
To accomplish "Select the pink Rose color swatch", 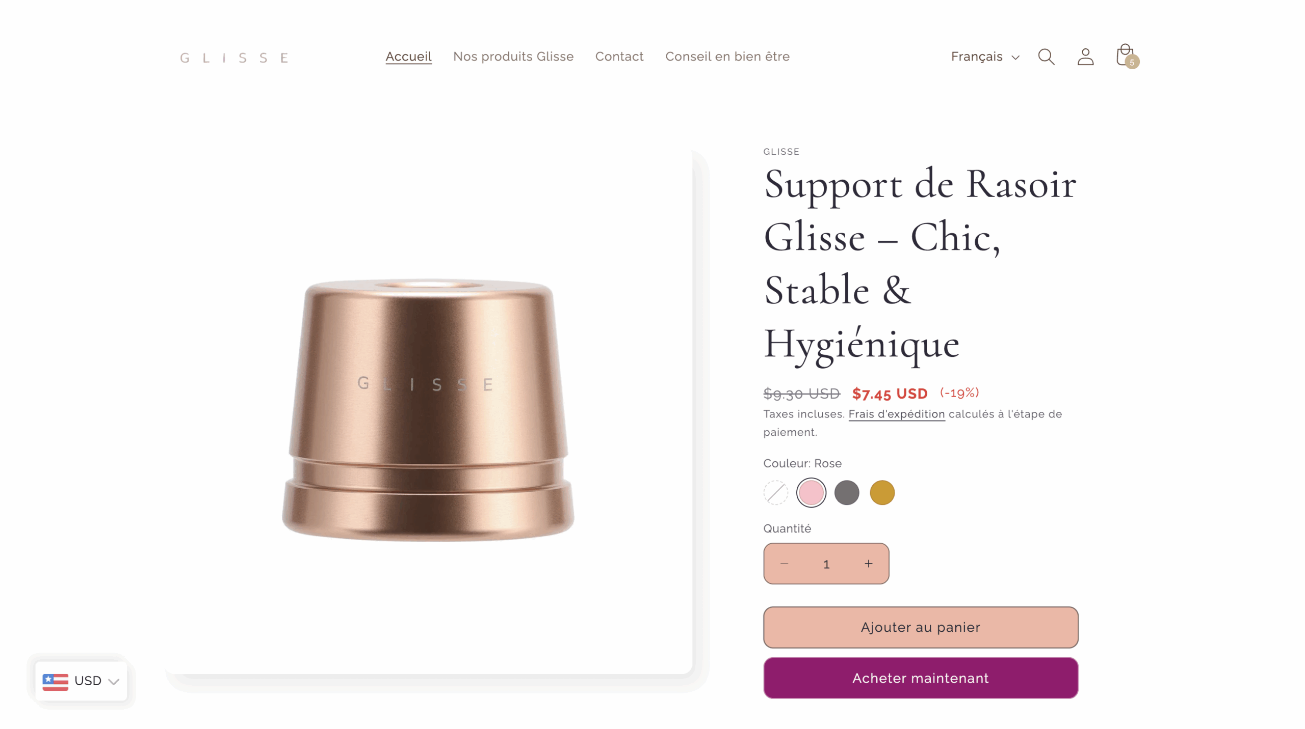I will 811,492.
